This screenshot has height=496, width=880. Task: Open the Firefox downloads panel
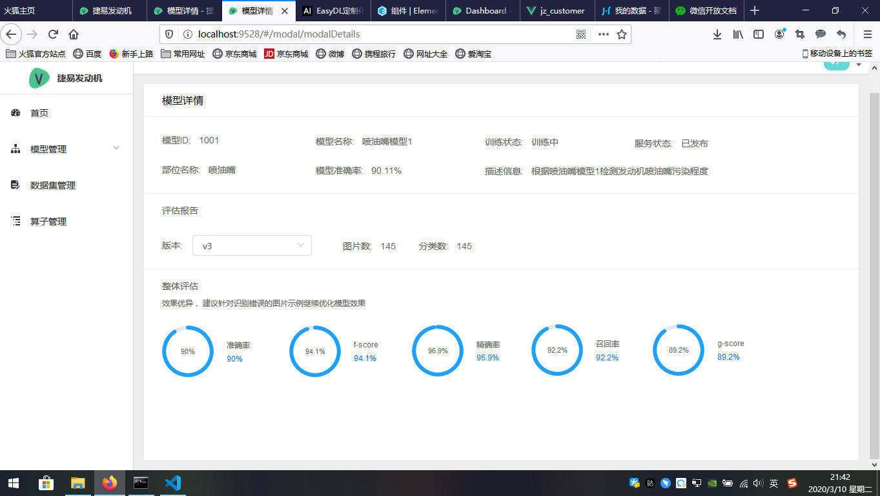point(717,34)
